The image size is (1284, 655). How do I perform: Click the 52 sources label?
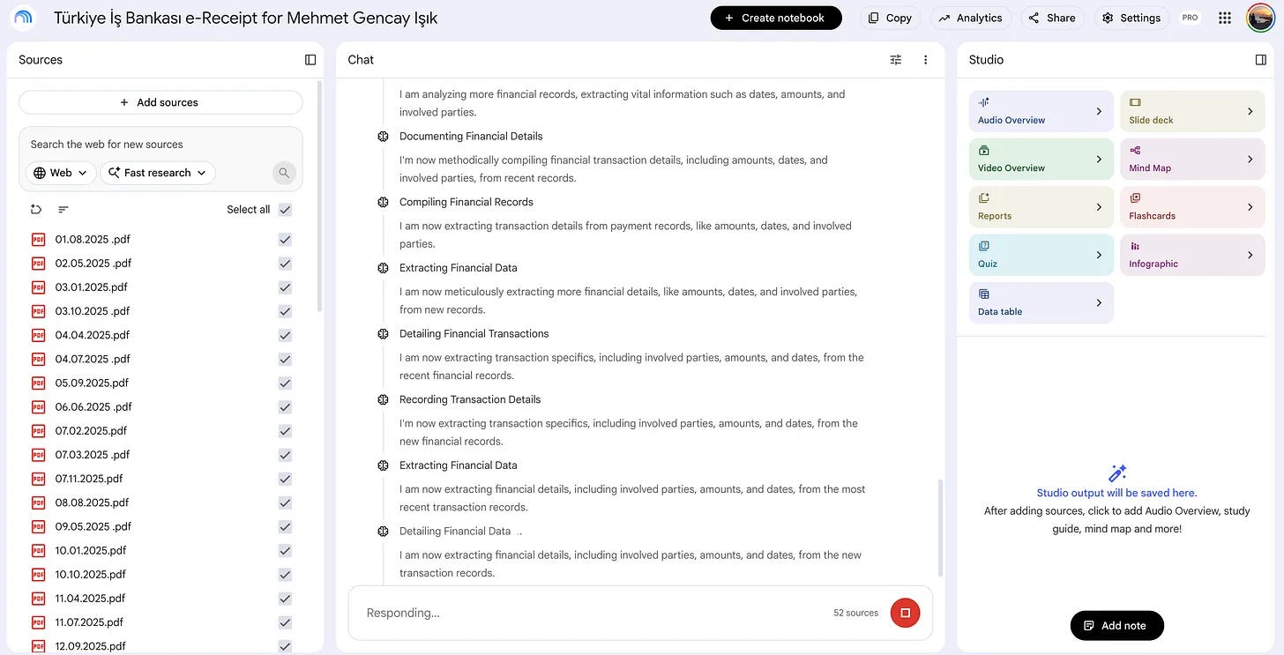pos(855,613)
